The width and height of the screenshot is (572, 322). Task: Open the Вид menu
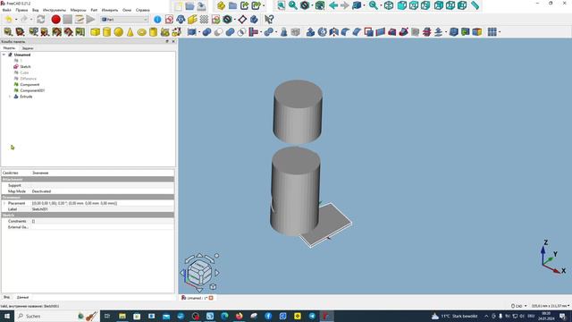(36, 10)
